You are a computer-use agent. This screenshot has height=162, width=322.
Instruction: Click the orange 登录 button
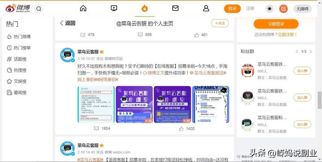pyautogui.click(x=232, y=8)
